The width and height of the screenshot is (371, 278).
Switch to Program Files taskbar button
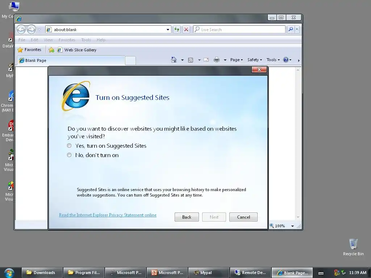tap(84, 273)
